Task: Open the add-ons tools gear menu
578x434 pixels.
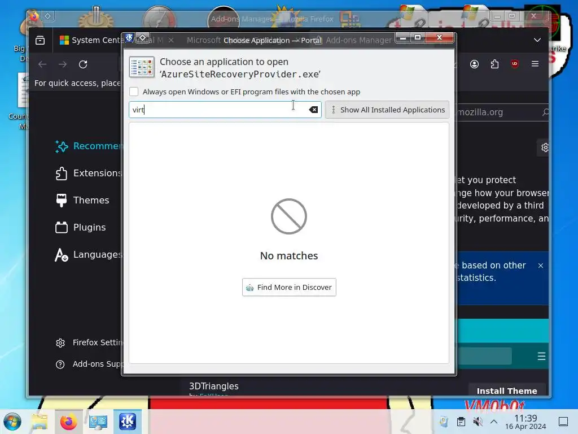Action: [x=545, y=147]
